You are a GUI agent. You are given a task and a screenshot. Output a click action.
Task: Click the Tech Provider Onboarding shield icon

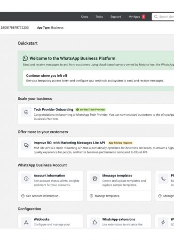click(26, 112)
